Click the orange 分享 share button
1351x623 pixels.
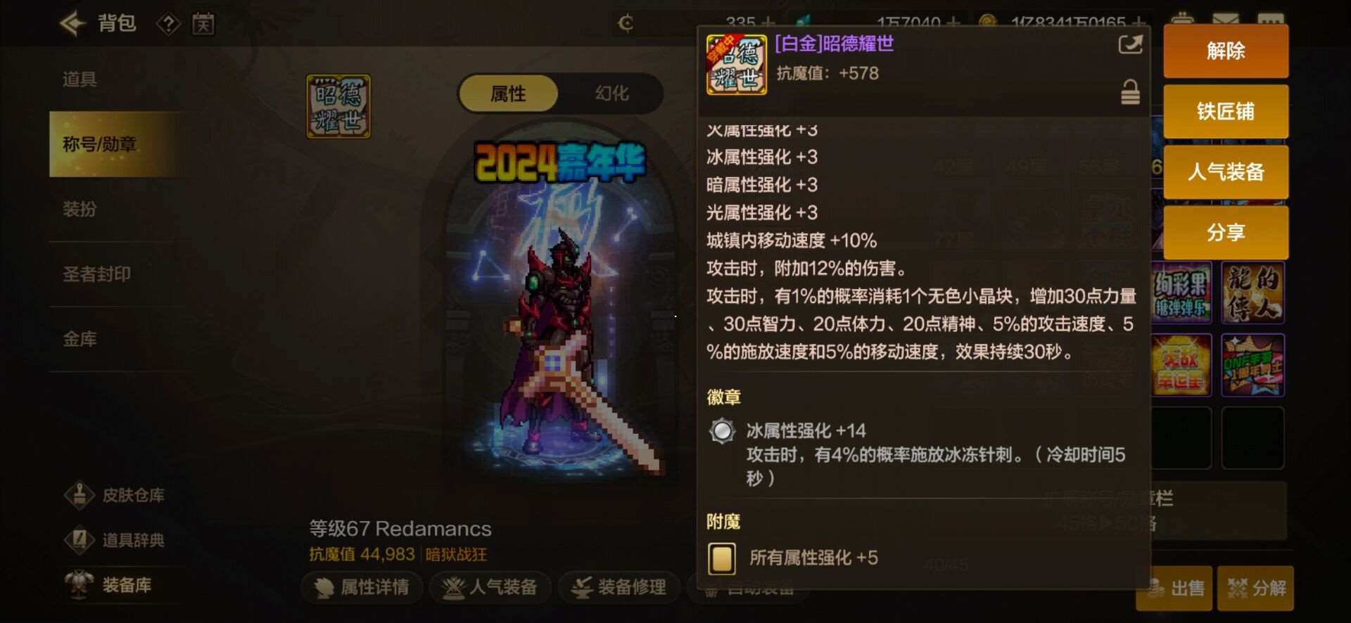tap(1226, 232)
